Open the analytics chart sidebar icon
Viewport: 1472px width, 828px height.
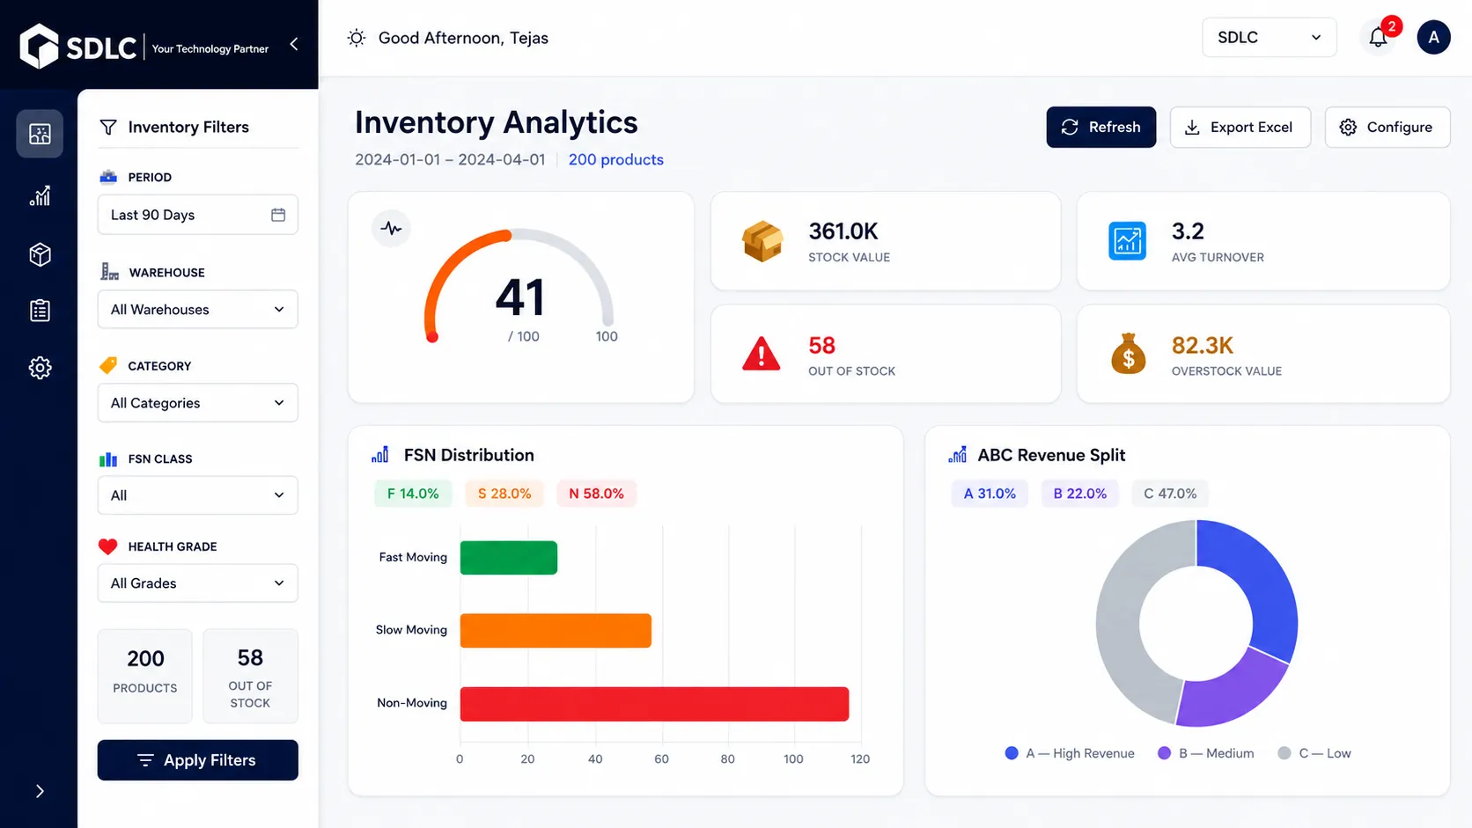pos(40,195)
